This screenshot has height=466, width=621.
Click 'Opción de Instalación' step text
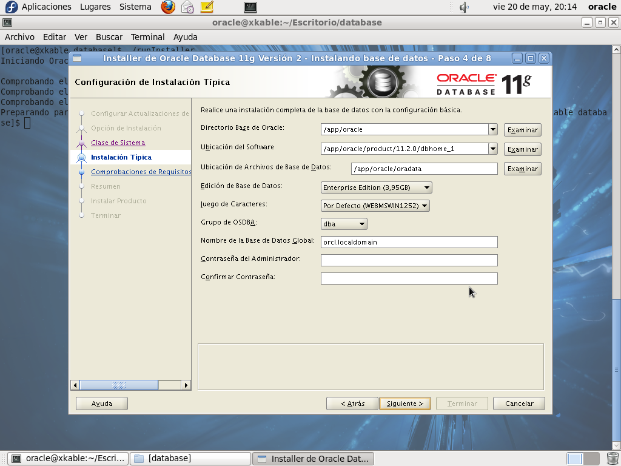click(126, 128)
